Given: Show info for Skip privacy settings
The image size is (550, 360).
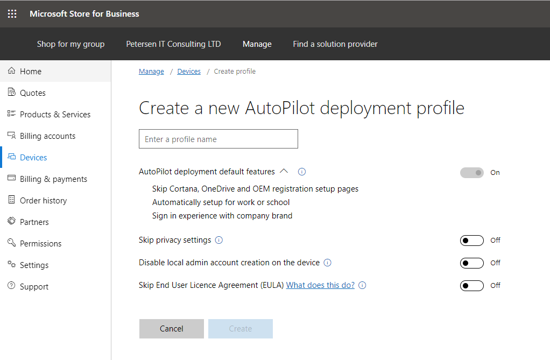Looking at the screenshot, I should coord(219,241).
